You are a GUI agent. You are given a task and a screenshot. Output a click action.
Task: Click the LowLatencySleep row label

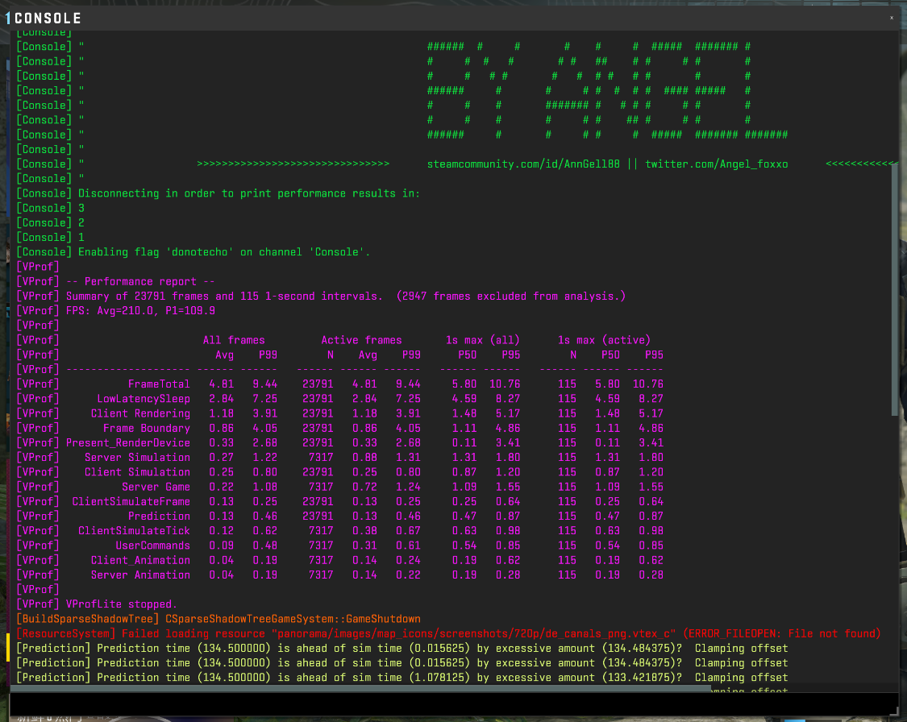coord(144,399)
